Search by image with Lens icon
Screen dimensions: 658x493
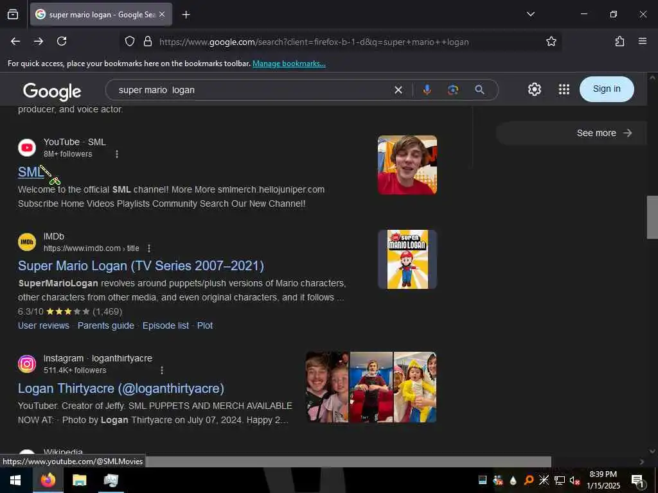[453, 90]
